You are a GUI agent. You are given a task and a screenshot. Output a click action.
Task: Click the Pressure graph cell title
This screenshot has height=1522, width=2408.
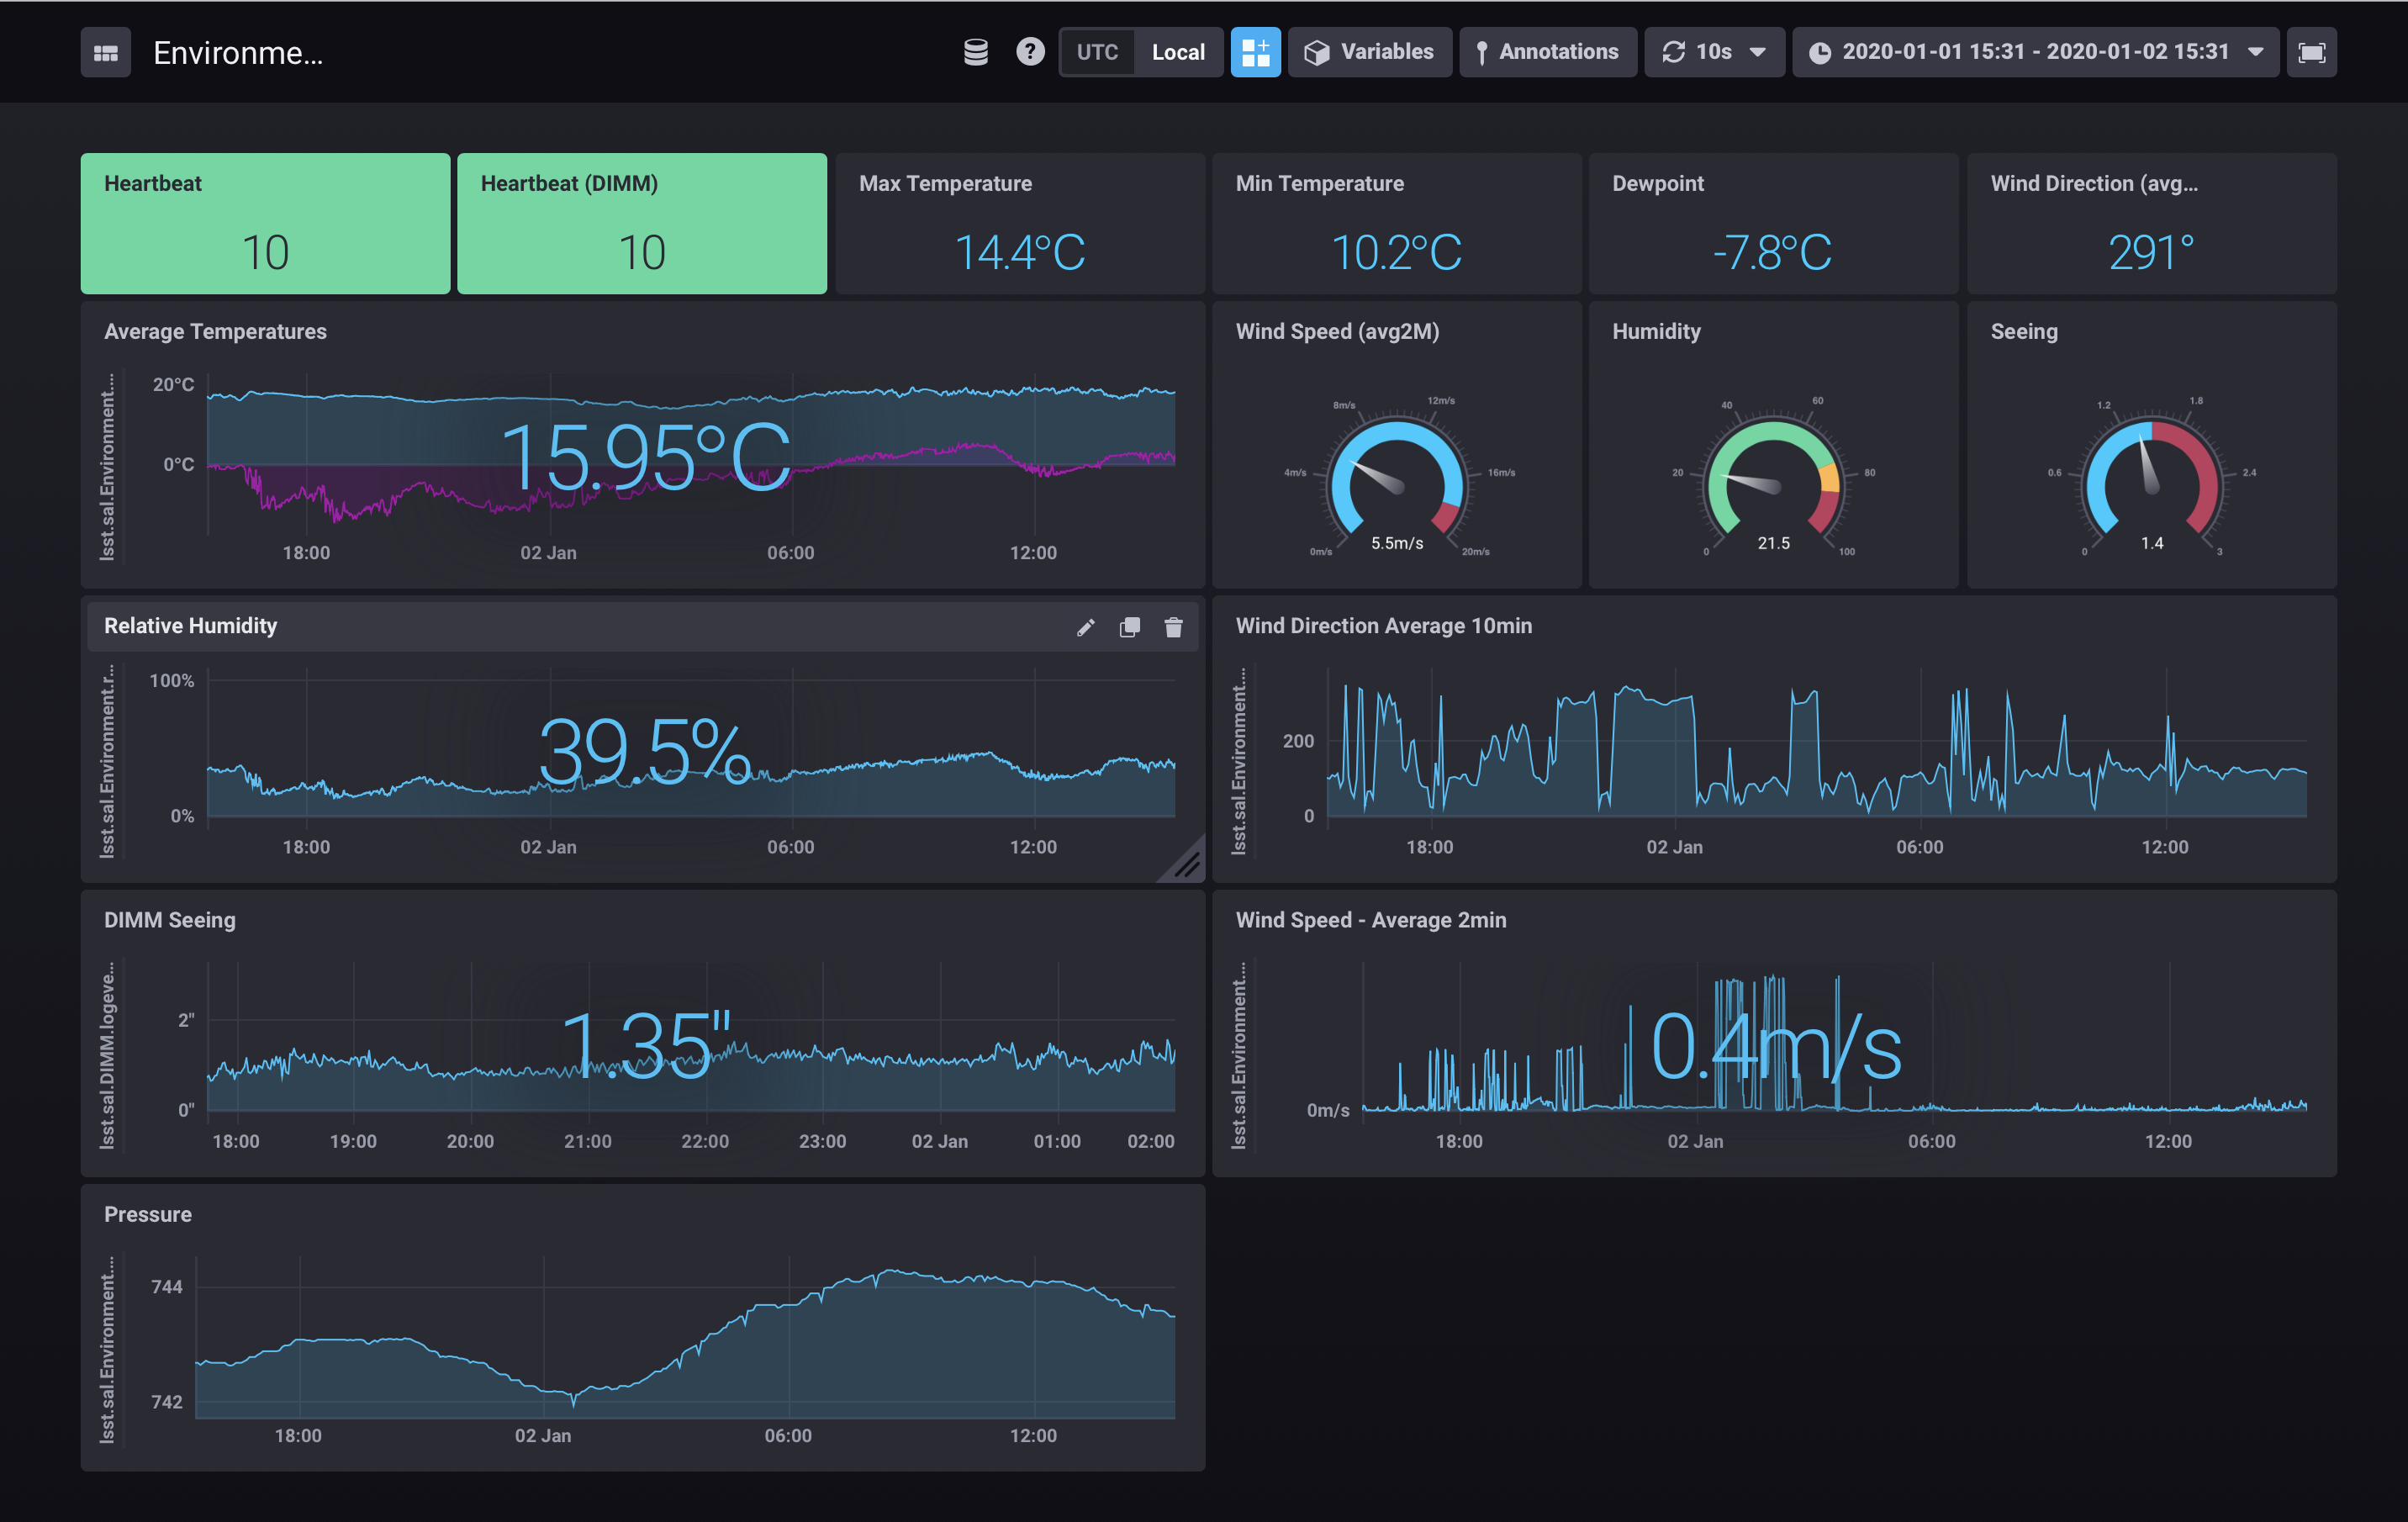pyautogui.click(x=148, y=1214)
